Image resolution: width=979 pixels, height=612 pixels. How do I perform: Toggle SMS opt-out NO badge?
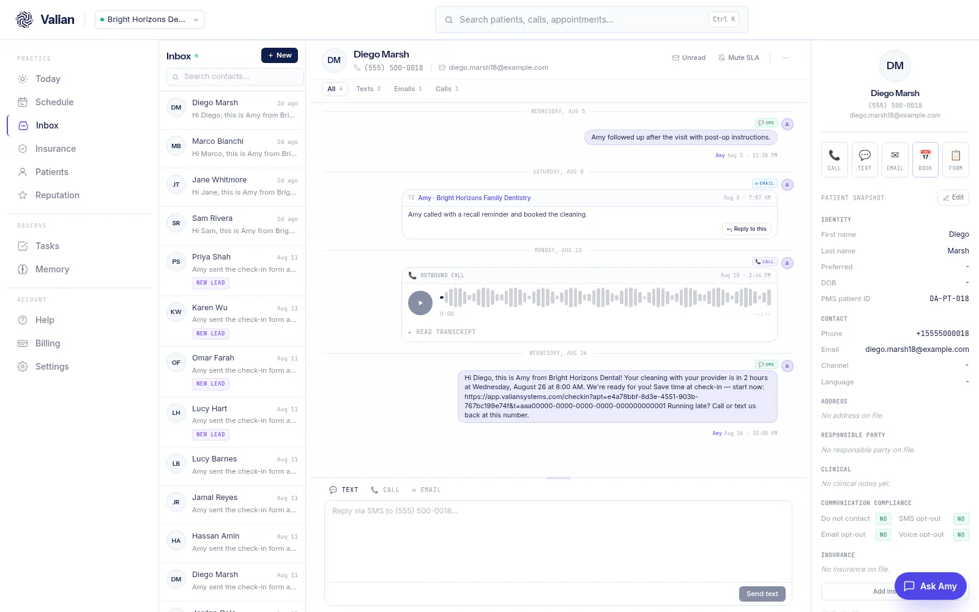(961, 519)
